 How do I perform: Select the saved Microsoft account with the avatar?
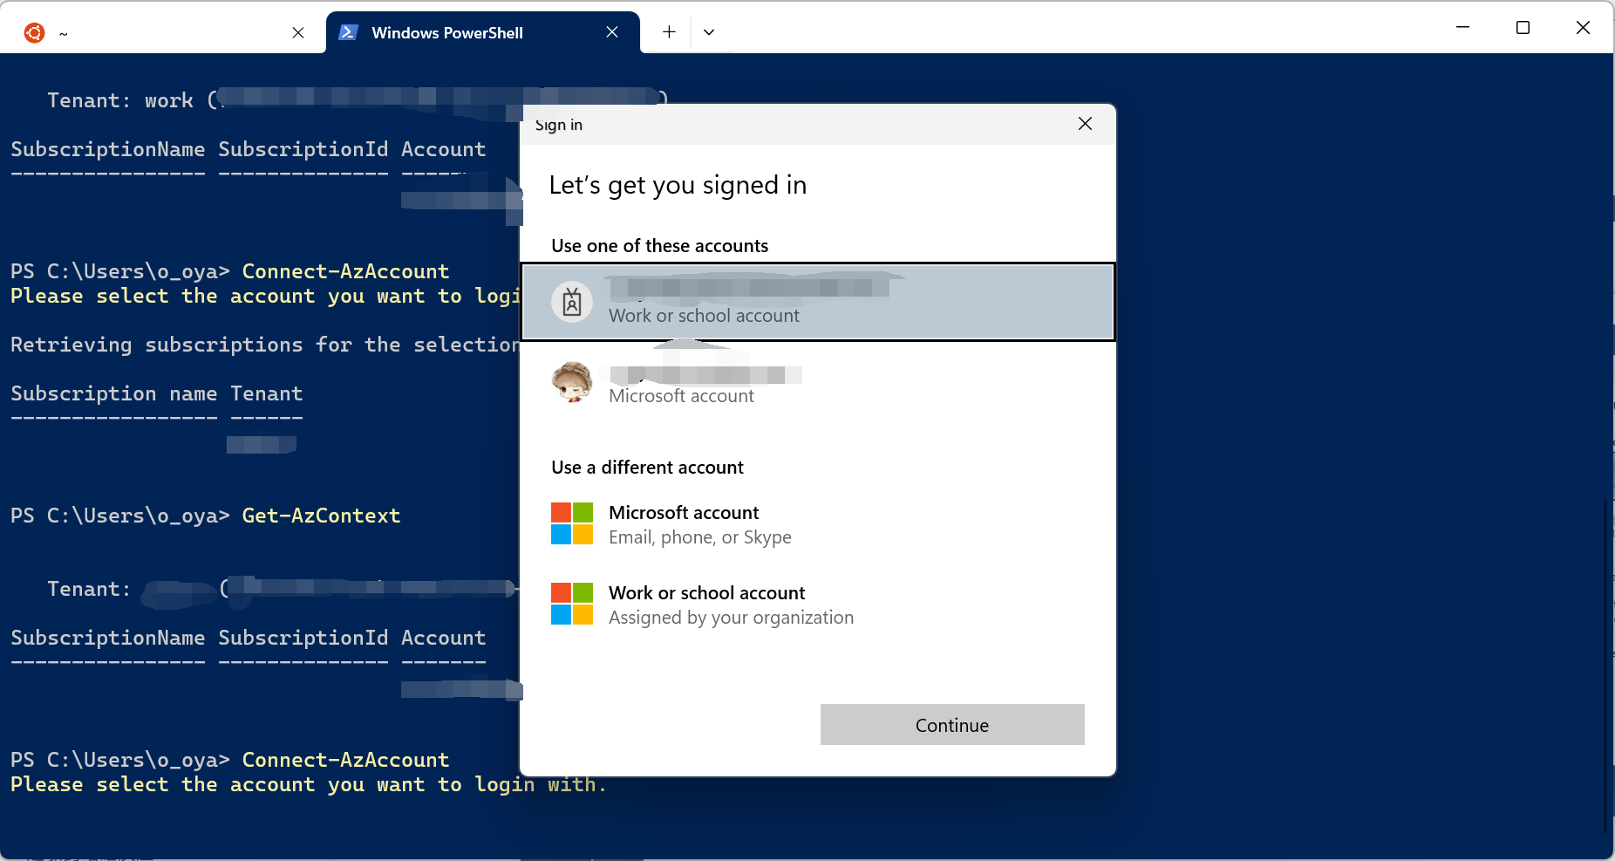click(x=818, y=383)
